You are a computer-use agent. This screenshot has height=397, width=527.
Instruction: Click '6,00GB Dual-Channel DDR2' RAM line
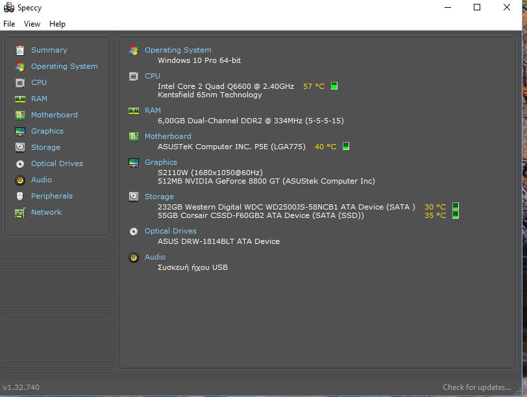coord(251,121)
